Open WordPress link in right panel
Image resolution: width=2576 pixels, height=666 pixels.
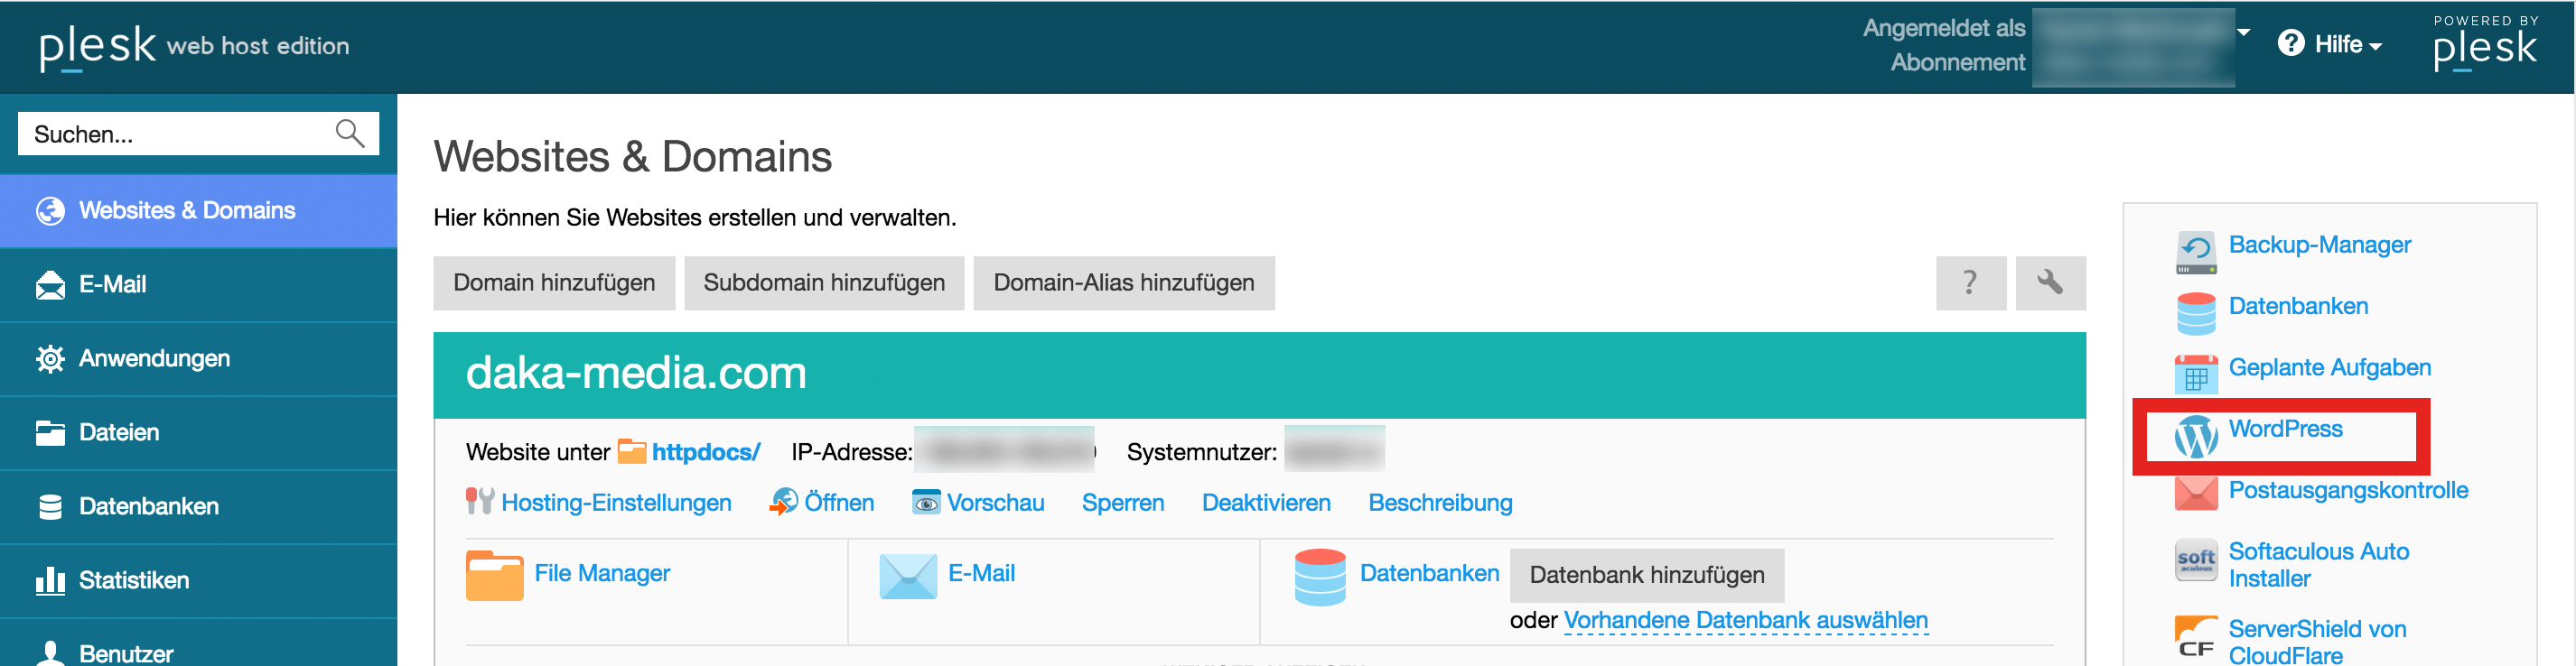tap(2285, 429)
